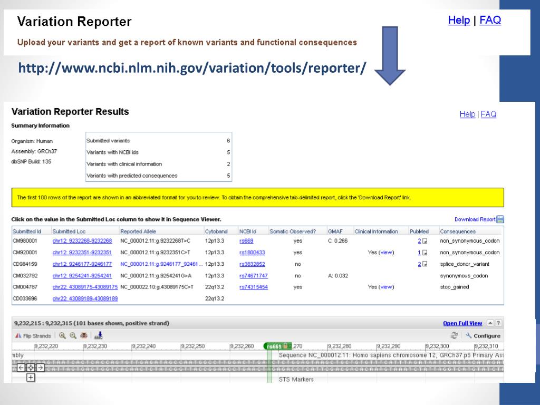The width and height of the screenshot is (540, 405).
Task: Open location chr22: 43089189-43089189
Action: coord(85,298)
